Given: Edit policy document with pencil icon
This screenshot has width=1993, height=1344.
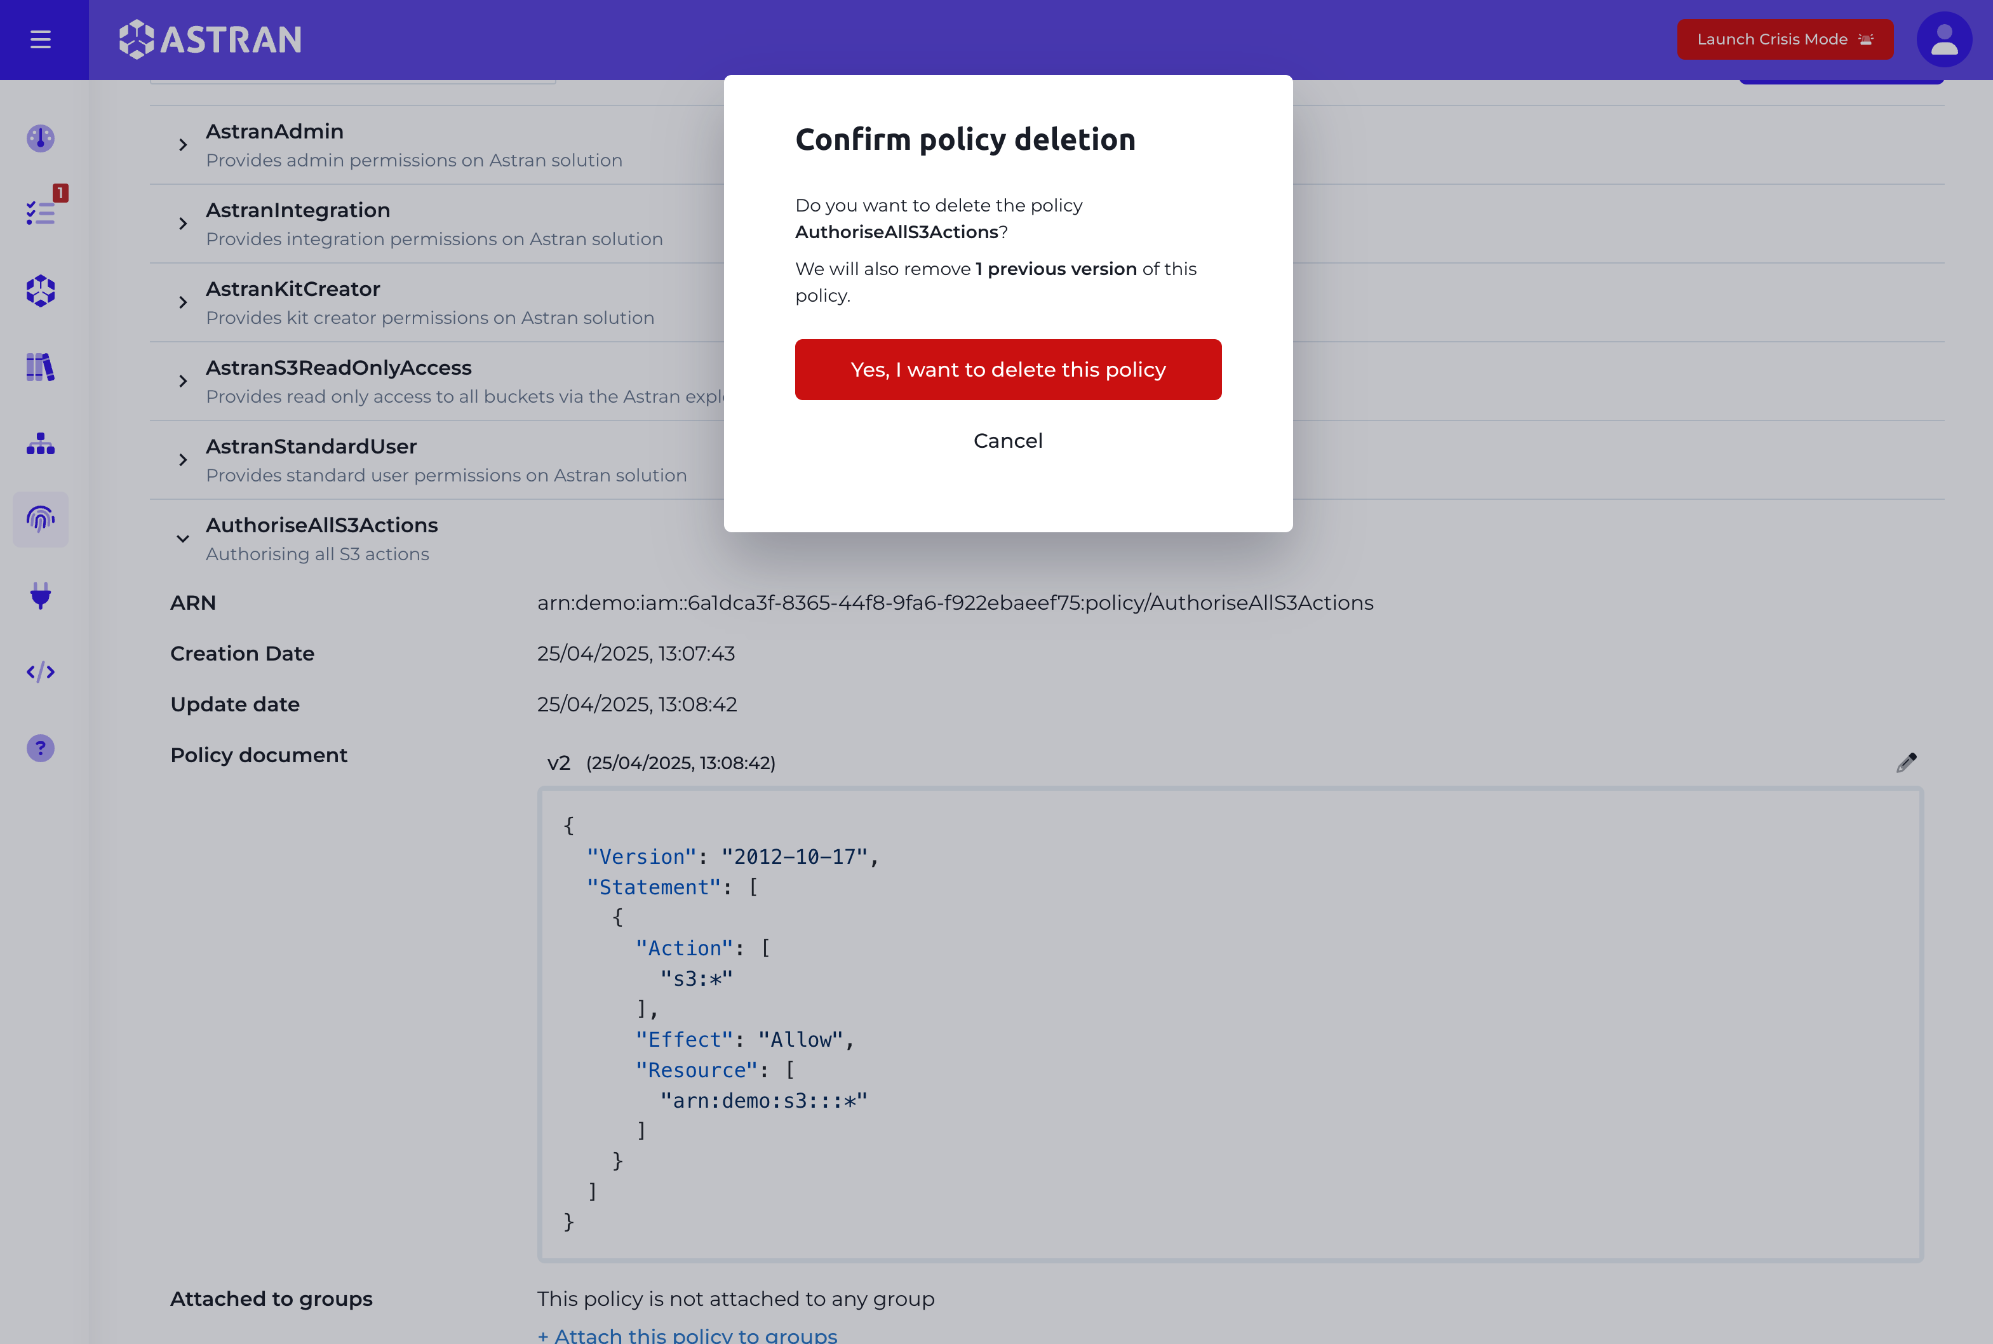Looking at the screenshot, I should (x=1905, y=762).
